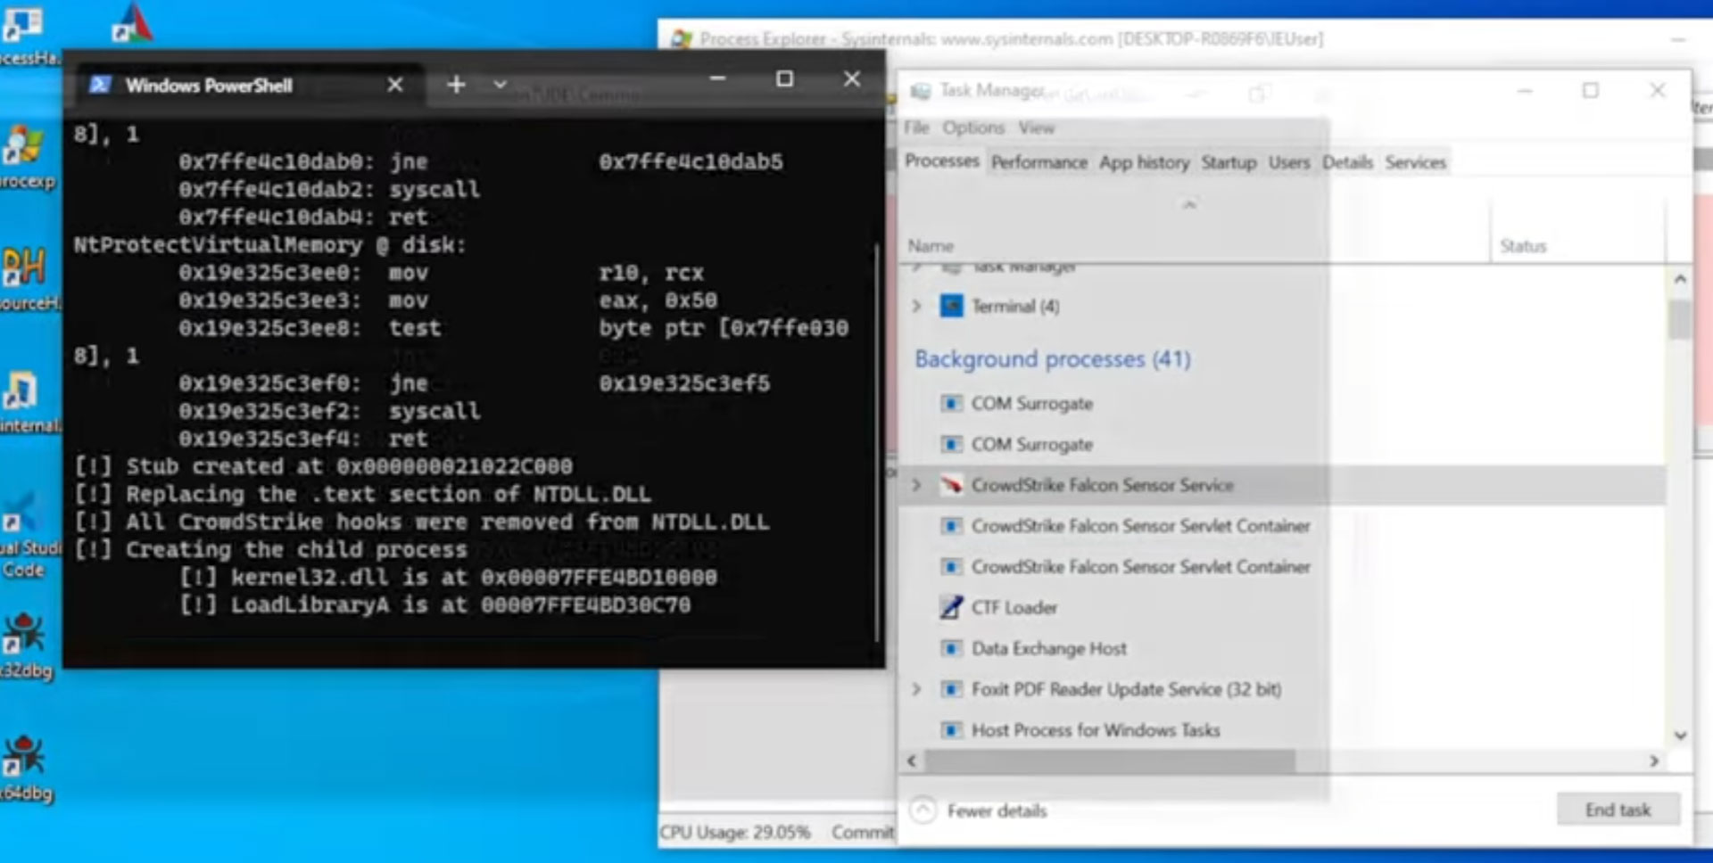Viewport: 1713px width, 863px height.
Task: Click the Name column header
Action: pyautogui.click(x=931, y=246)
